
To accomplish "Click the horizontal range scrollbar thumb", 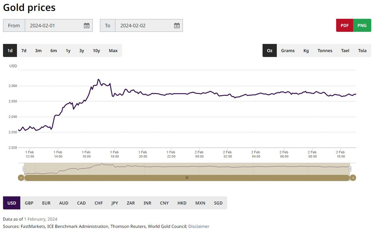I will click(x=187, y=178).
